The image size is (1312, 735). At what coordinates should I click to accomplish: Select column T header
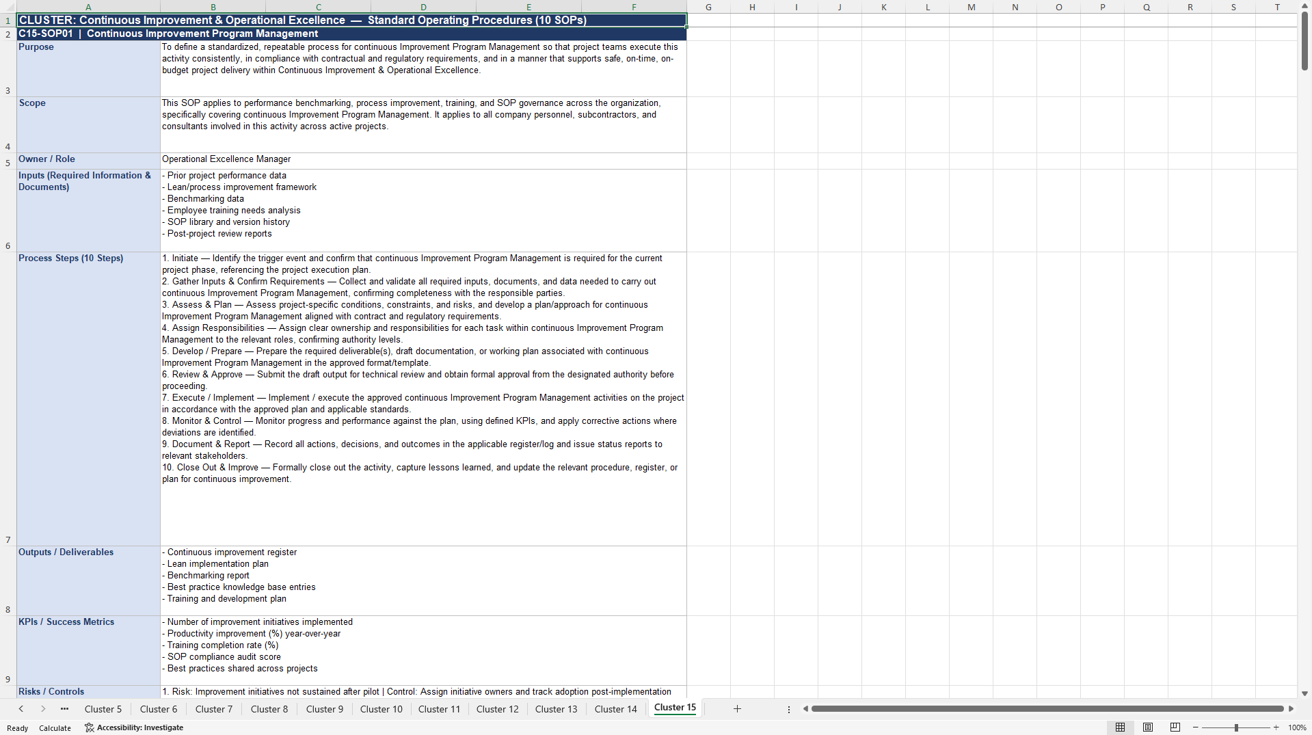tap(1277, 7)
